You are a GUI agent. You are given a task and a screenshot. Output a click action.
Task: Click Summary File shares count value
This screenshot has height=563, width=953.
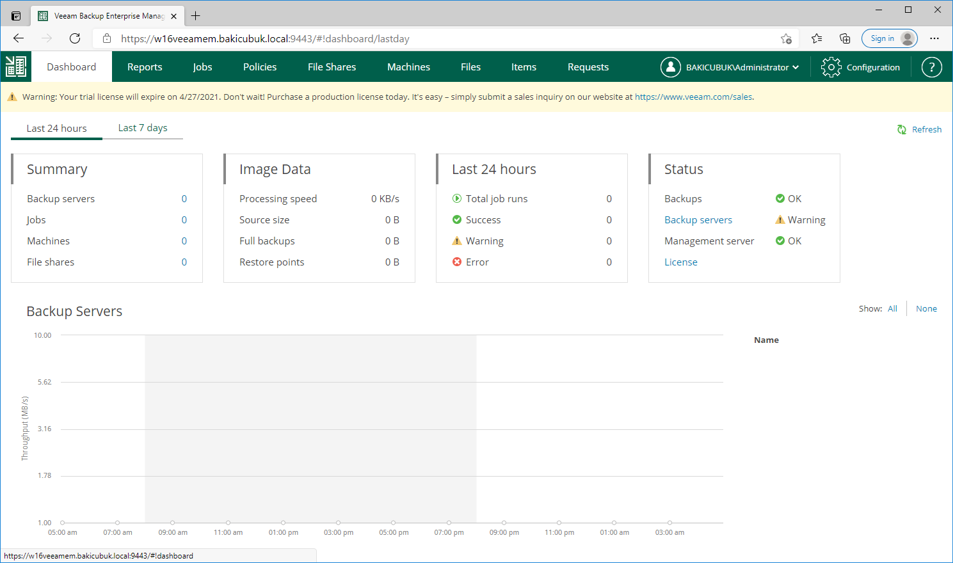coord(184,262)
